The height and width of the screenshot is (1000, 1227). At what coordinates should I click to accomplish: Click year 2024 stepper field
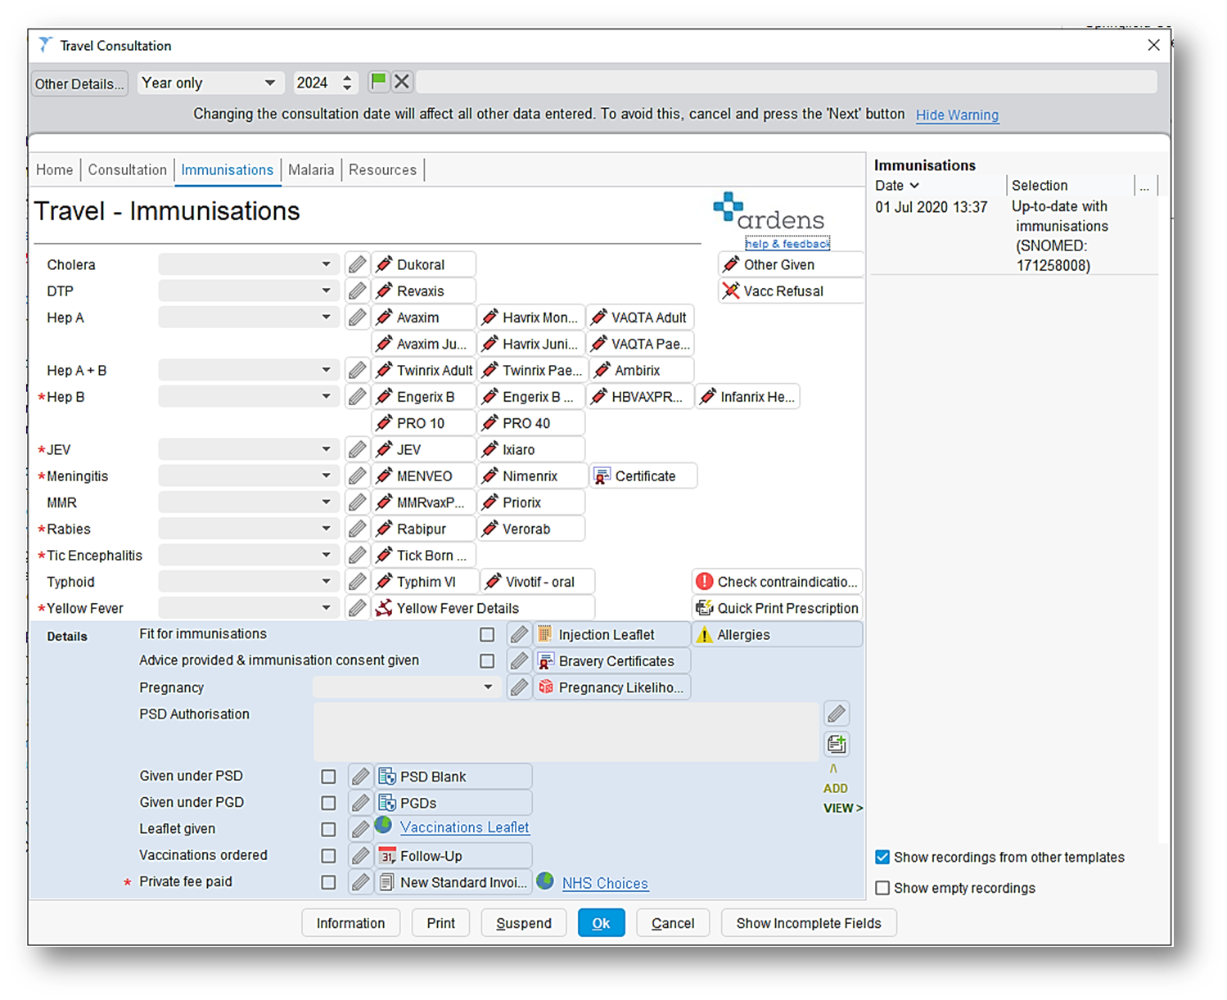tap(325, 83)
